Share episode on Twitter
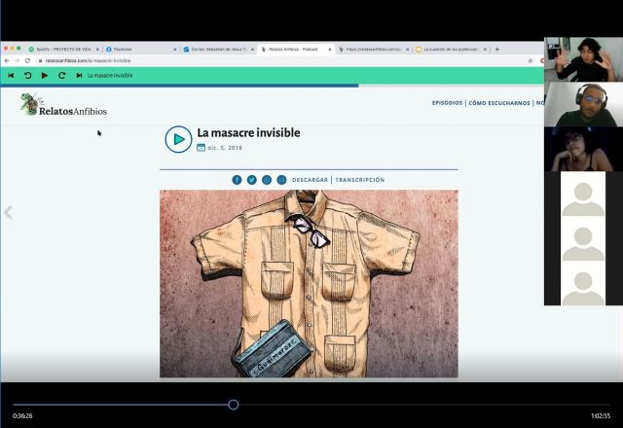This screenshot has height=428, width=623. 251,180
